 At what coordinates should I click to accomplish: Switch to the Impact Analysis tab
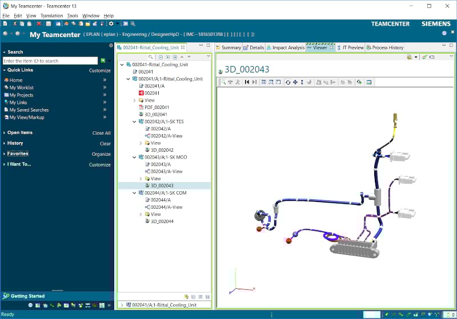285,48
